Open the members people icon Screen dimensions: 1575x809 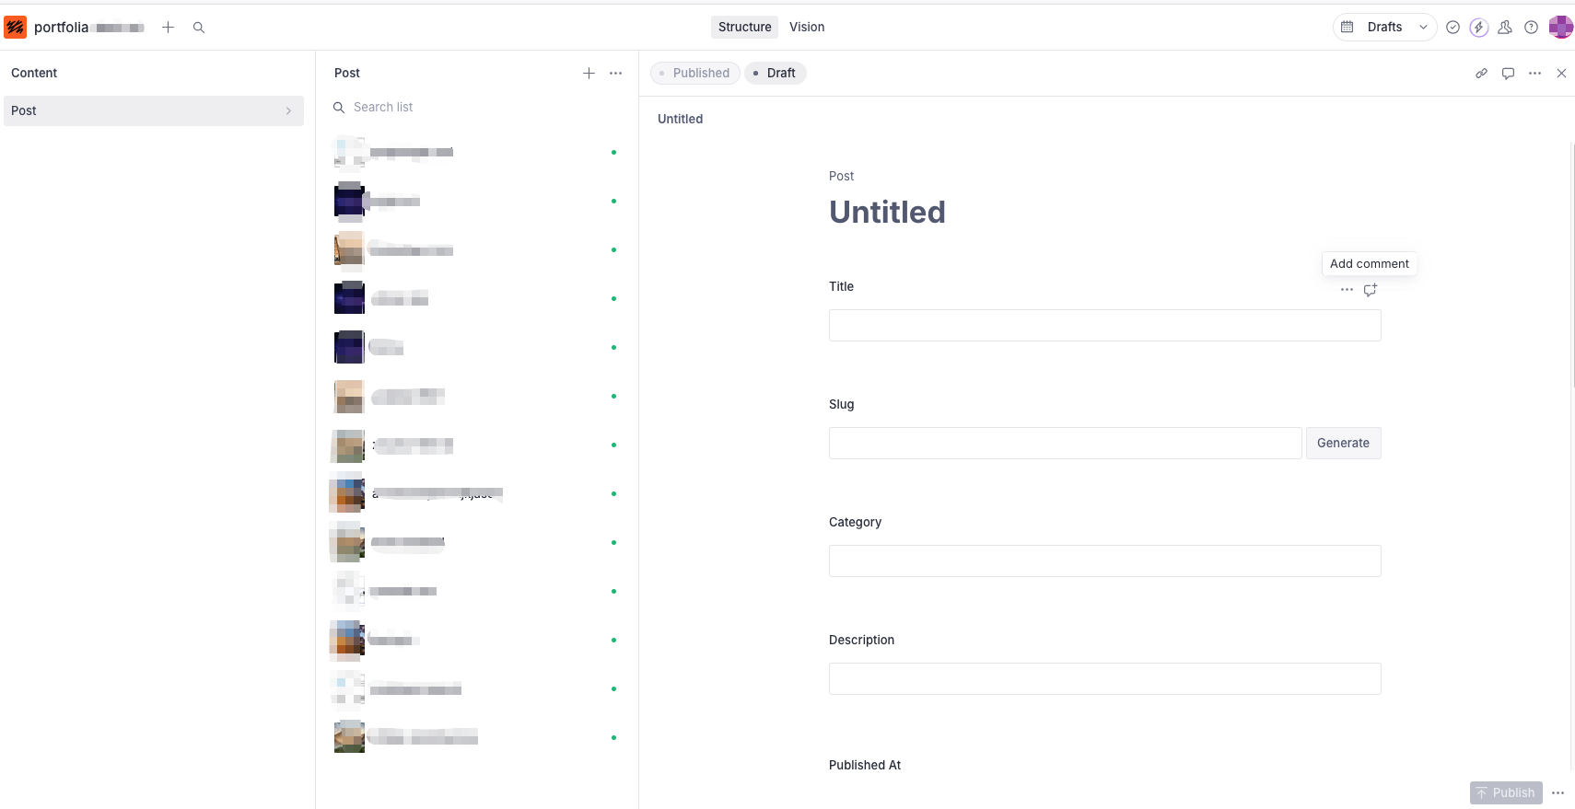tap(1505, 28)
